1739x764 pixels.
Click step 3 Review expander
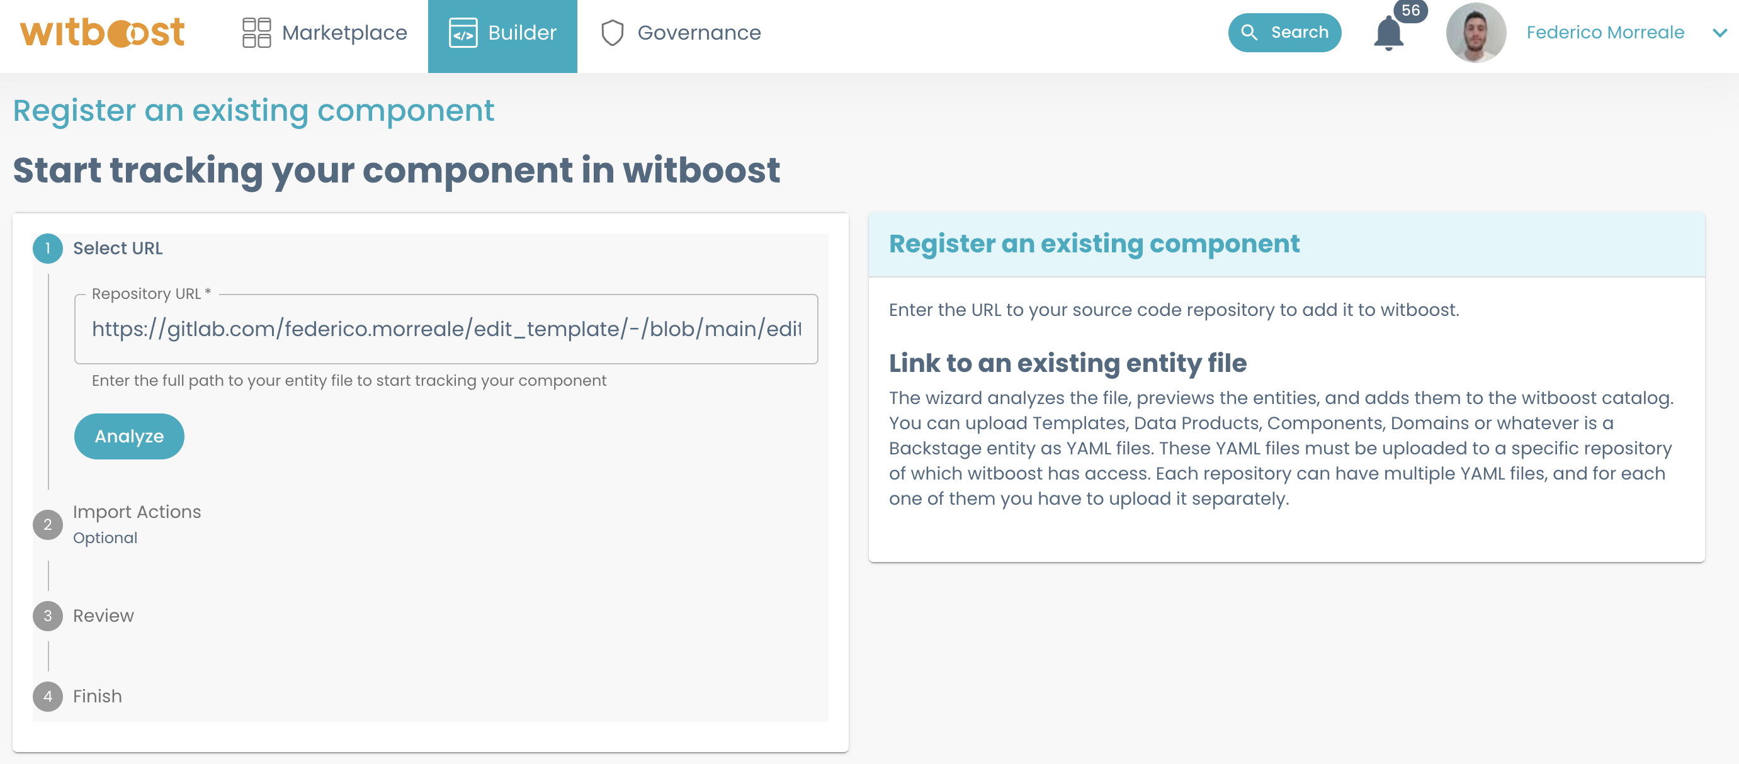point(102,615)
